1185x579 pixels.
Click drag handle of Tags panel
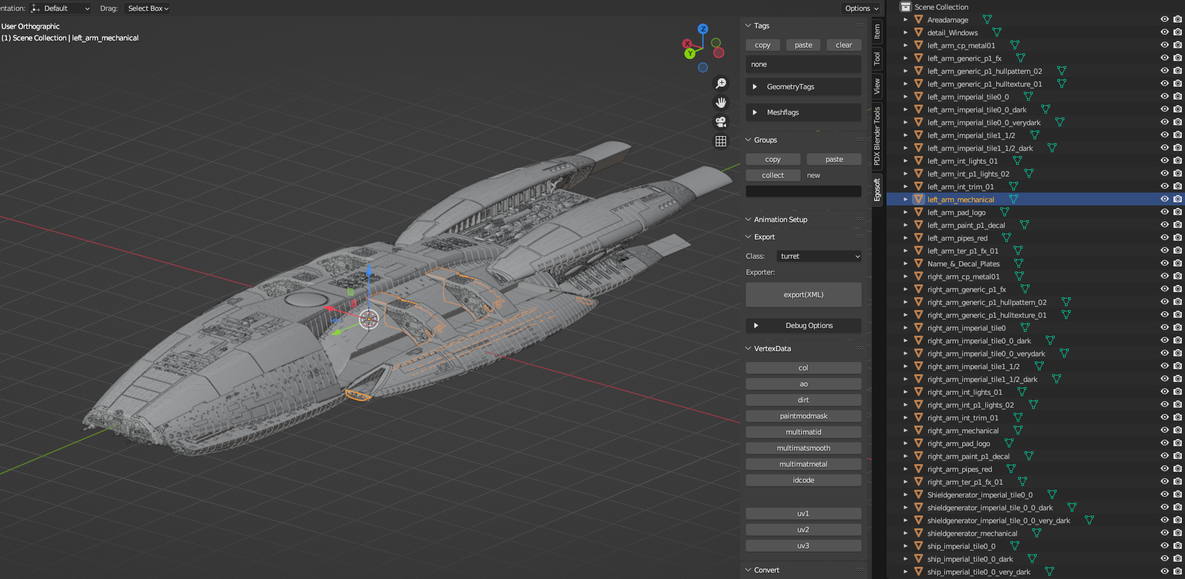(x=859, y=26)
